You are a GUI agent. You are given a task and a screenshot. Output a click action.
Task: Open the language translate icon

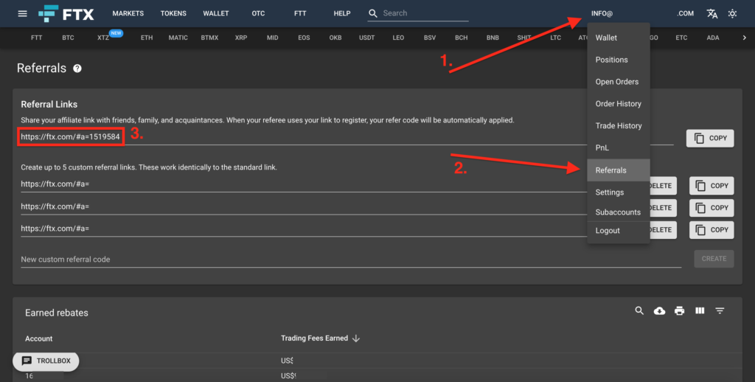(712, 13)
